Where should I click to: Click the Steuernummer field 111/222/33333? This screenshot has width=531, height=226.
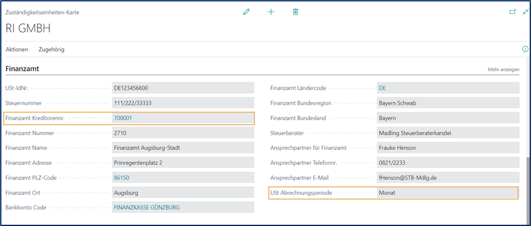[x=183, y=103]
